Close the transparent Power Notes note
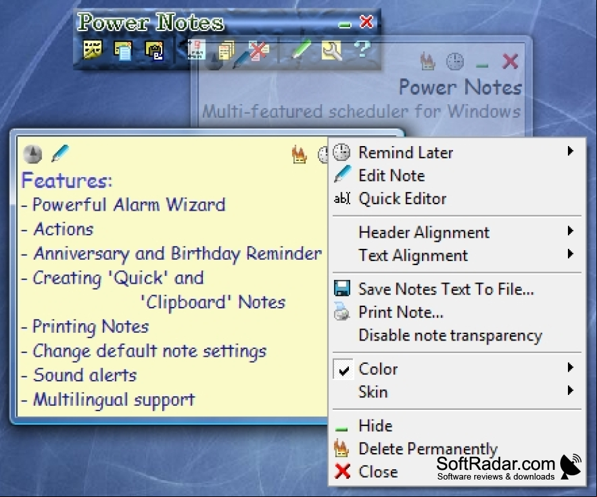597x497 pixels. (x=510, y=61)
